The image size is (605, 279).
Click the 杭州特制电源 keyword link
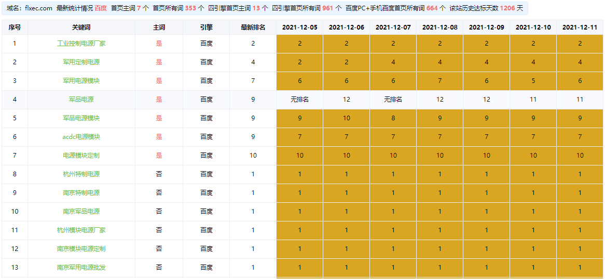[81, 174]
